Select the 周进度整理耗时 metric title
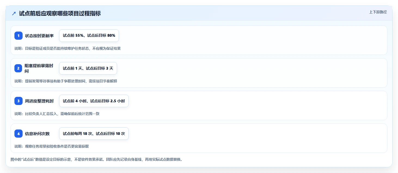The width and height of the screenshot is (398, 173). [x=39, y=101]
